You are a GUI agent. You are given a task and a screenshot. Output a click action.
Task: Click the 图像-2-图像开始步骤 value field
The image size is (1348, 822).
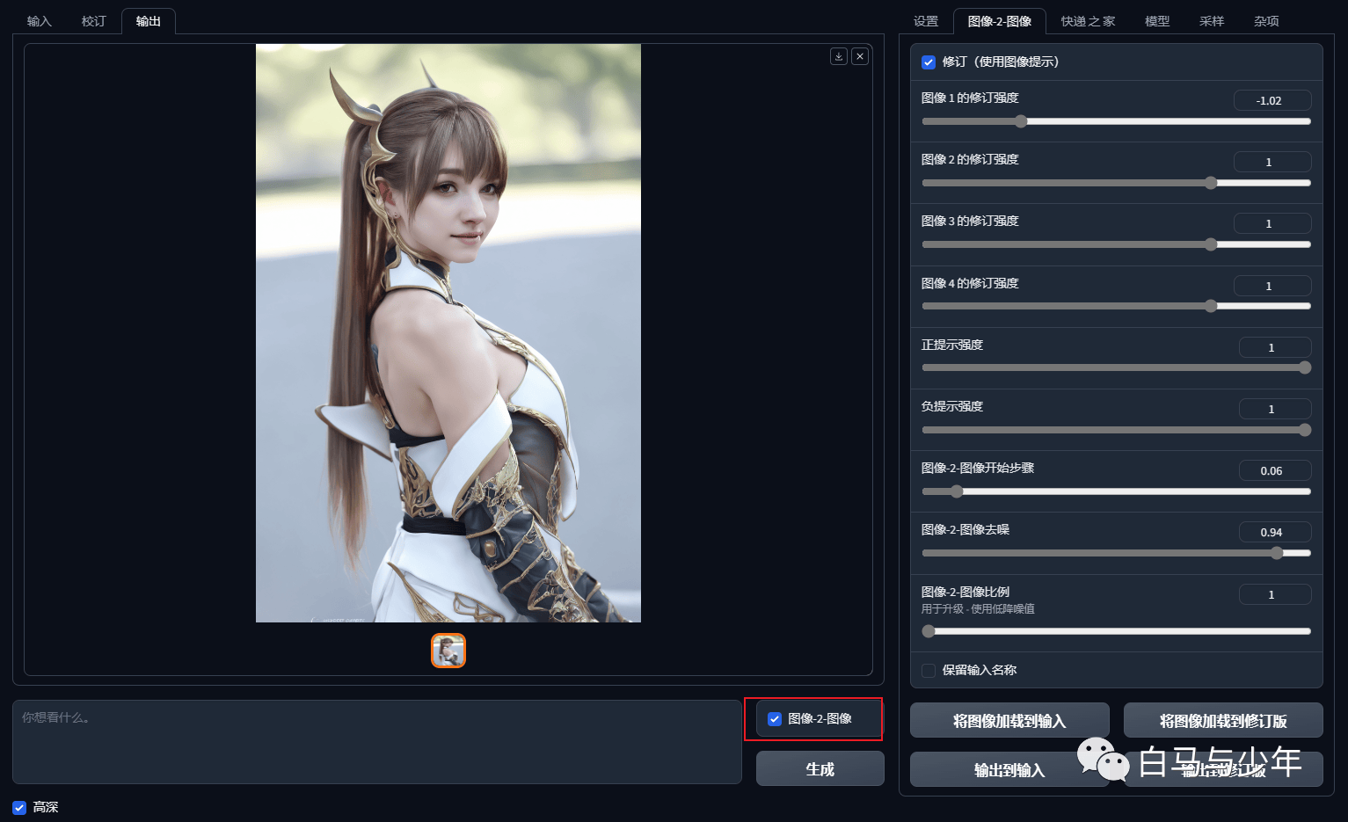pyautogui.click(x=1275, y=471)
